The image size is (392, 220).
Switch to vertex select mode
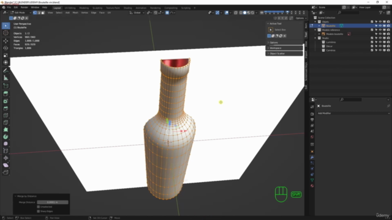pos(35,12)
